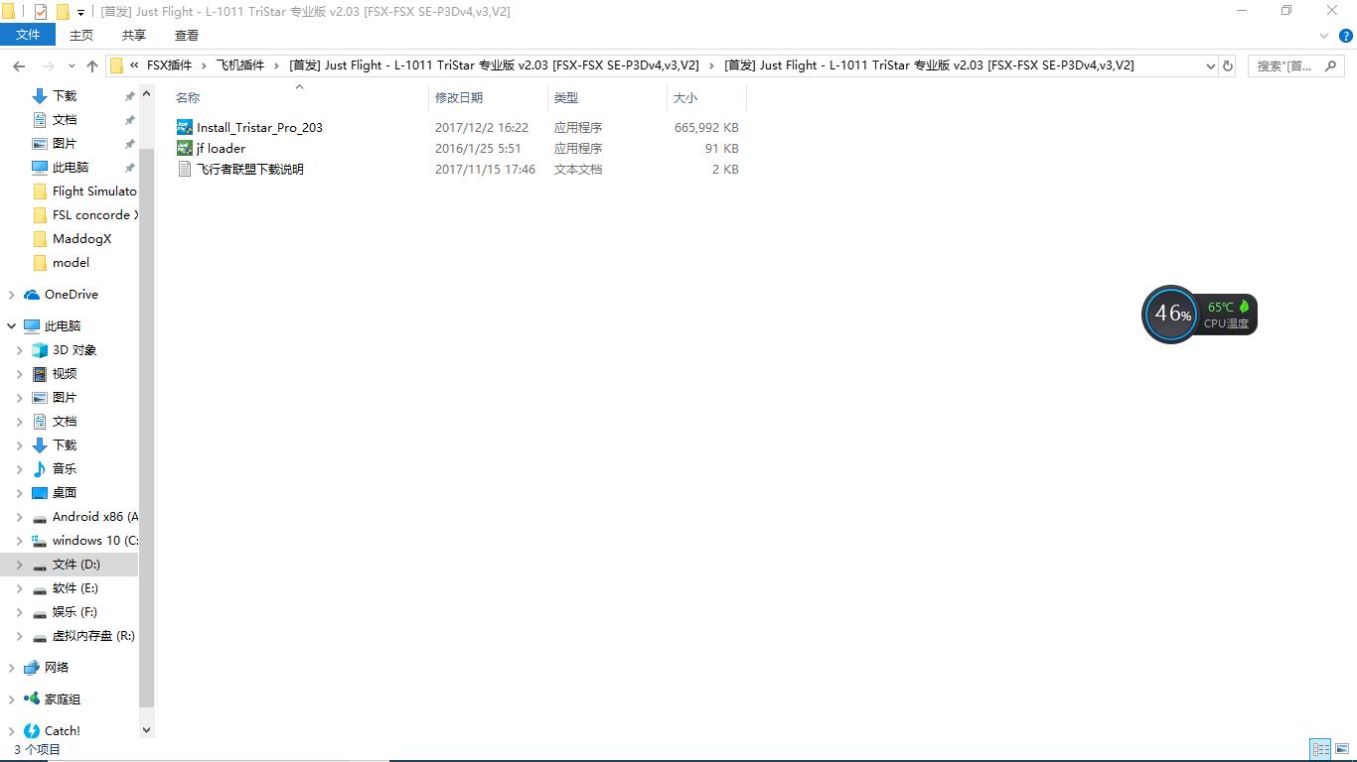Click 飞机插件 in the address breadcrumb

240,65
